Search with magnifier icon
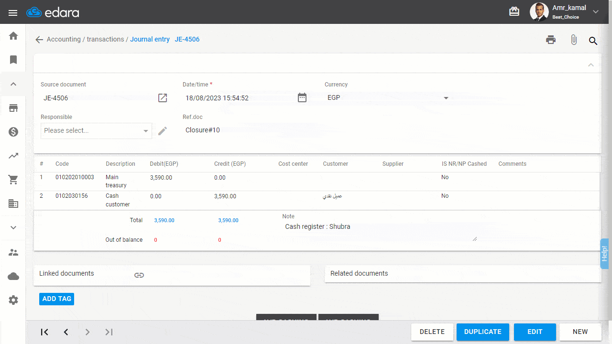Viewport: 612px width, 344px height. [x=593, y=41]
